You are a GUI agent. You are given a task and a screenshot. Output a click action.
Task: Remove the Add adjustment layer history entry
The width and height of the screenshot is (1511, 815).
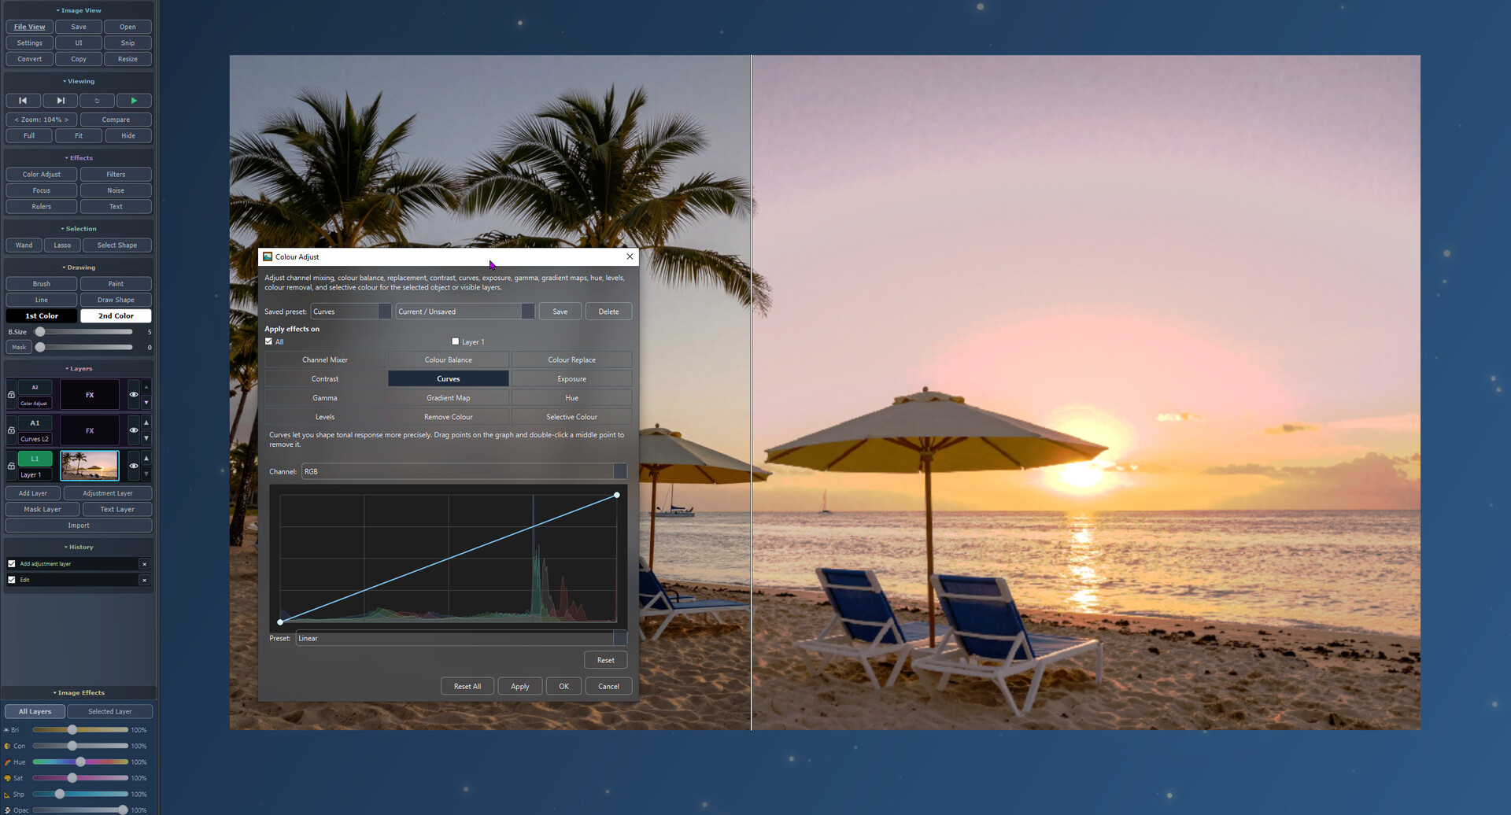coord(144,564)
